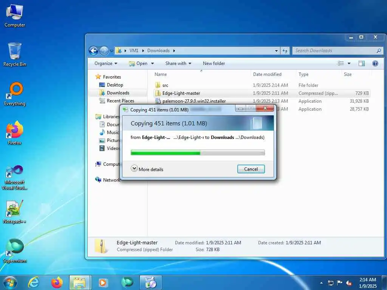The width and height of the screenshot is (387, 290).
Task: Minimize the copying dialog window
Action: click(x=241, y=108)
